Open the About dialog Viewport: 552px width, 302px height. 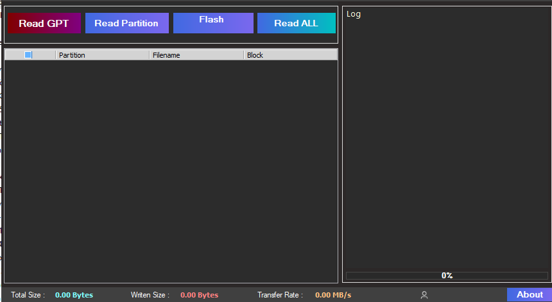[x=529, y=294]
